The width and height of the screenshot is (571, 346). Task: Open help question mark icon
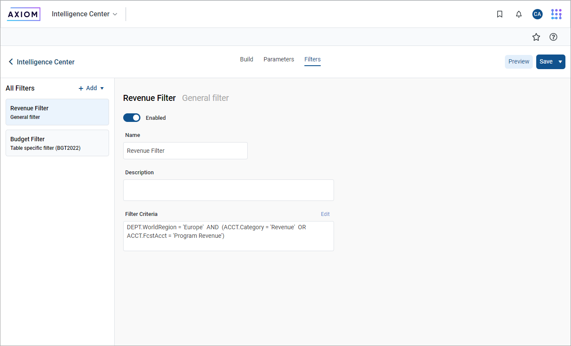click(x=553, y=37)
